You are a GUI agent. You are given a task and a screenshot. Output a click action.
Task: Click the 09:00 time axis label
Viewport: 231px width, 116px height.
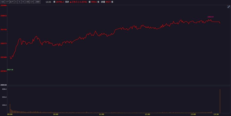pos(10,114)
